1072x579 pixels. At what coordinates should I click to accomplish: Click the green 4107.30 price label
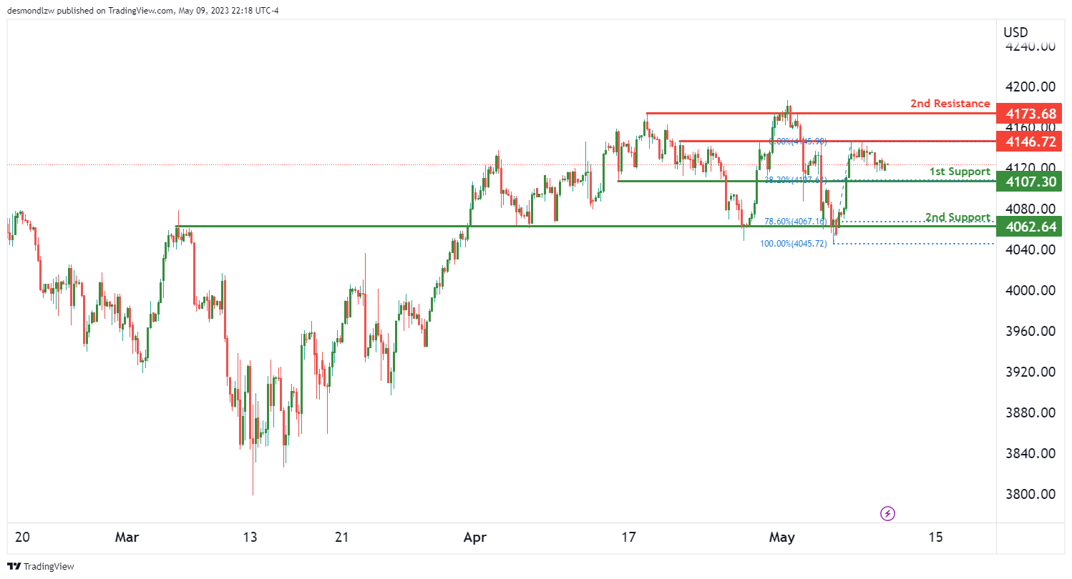[1030, 182]
